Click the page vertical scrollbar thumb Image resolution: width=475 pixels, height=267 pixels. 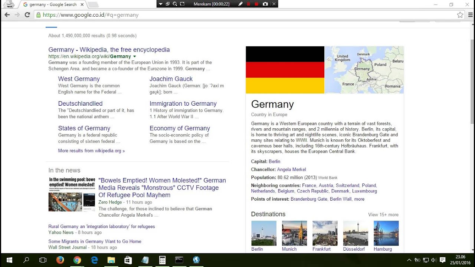tap(472, 82)
